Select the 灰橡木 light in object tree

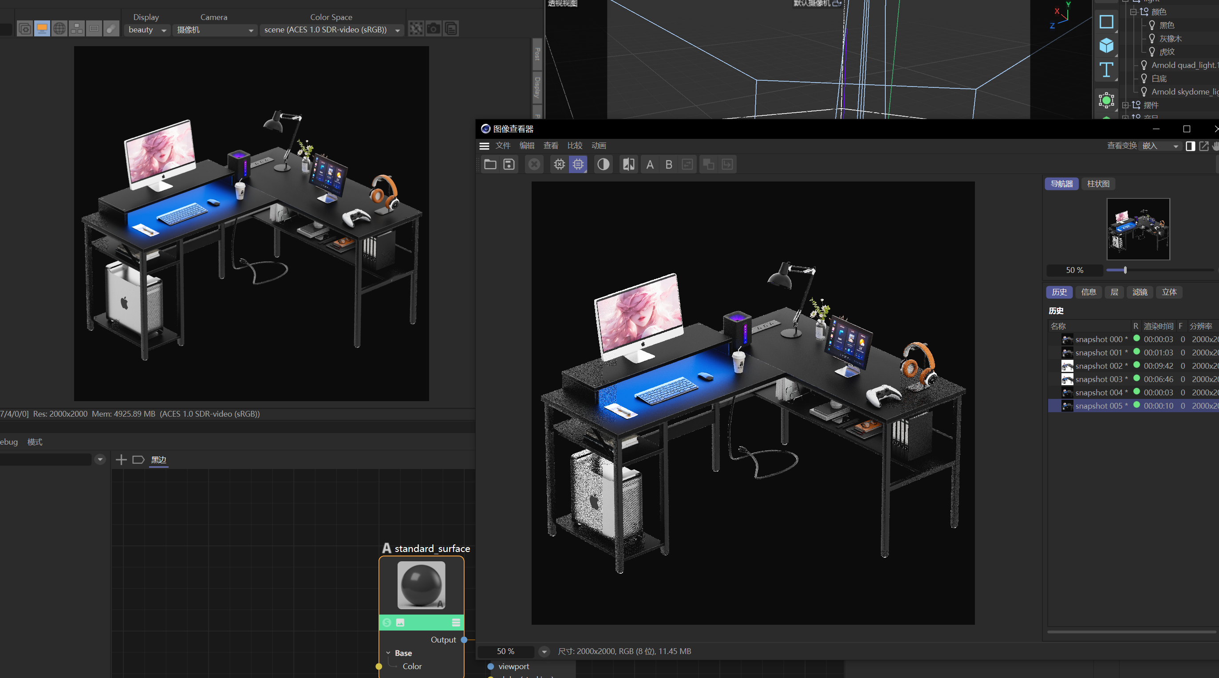point(1170,38)
